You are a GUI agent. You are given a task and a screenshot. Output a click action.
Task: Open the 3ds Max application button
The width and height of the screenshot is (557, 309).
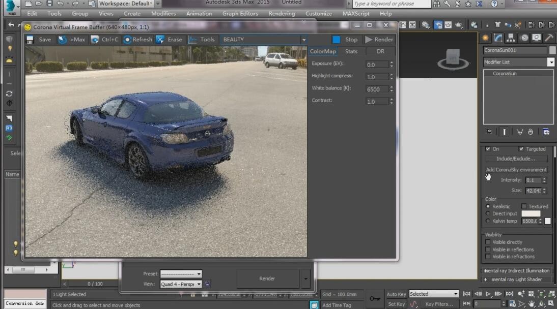[x=11, y=7]
